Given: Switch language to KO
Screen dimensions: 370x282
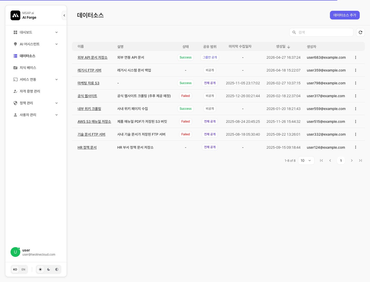Looking at the screenshot, I should click(x=15, y=269).
